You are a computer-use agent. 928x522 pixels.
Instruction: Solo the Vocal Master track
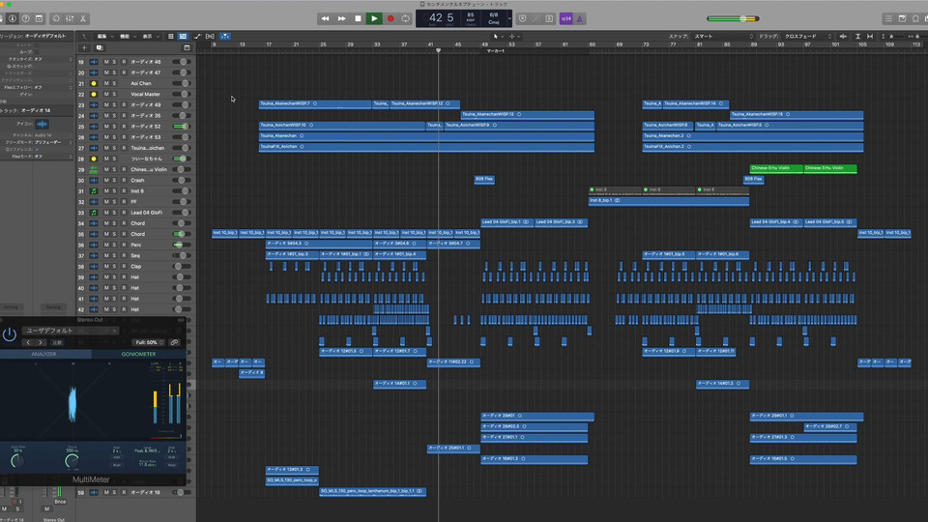(115, 95)
